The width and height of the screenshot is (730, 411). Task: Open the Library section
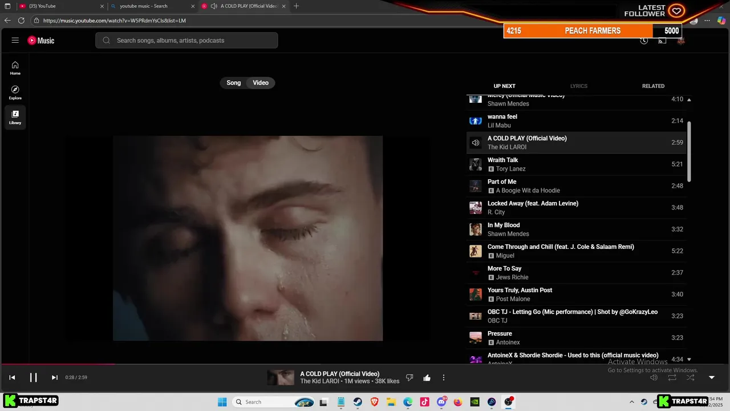tap(15, 118)
